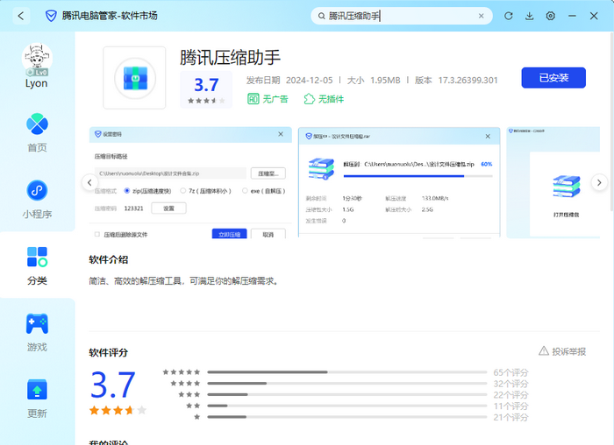Open the hamburger main menu
This screenshot has width=614, height=445.
(572, 16)
